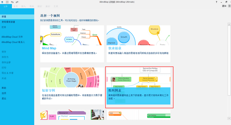The height and width of the screenshot is (125, 231).
Task: Click the scrollbar down arrow
Action: (x=229, y=118)
